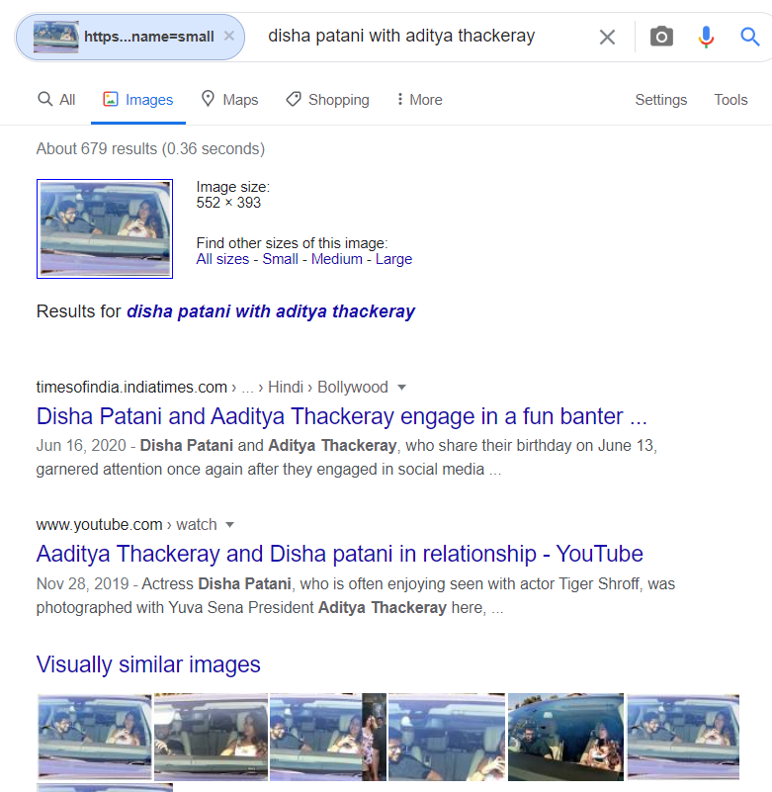Expand the timesofindia result dropdown arrow
The width and height of the screenshot is (772, 792).
[x=402, y=388]
